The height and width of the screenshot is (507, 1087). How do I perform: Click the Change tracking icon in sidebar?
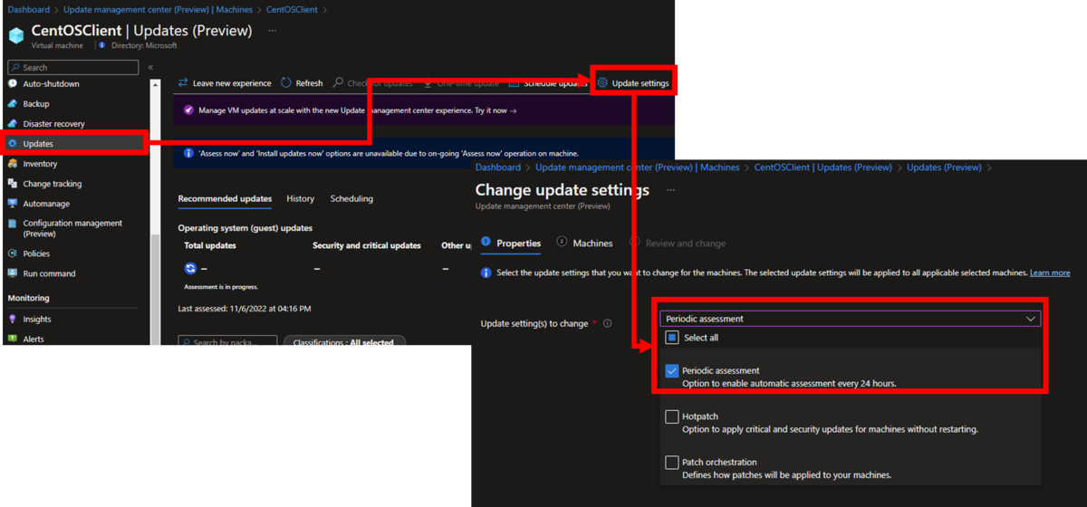click(13, 184)
